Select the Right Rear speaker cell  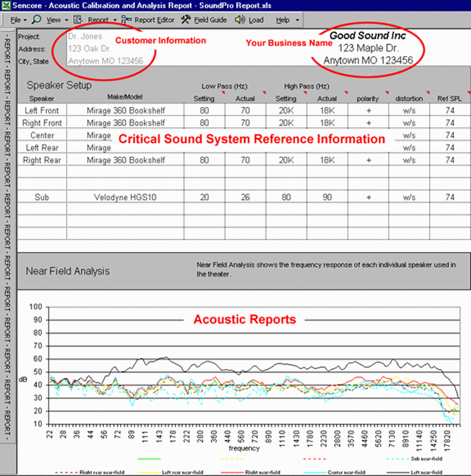point(42,161)
